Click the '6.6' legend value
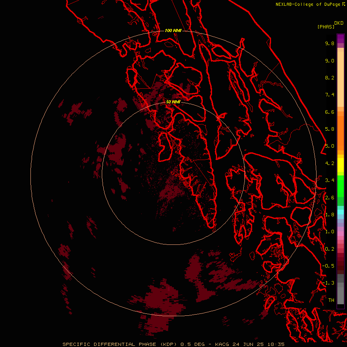This screenshot has width=347, height=347. pos(330,112)
